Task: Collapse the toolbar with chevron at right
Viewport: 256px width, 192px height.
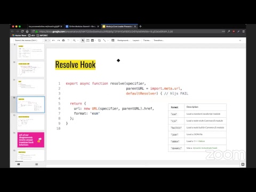Action: 240,41
